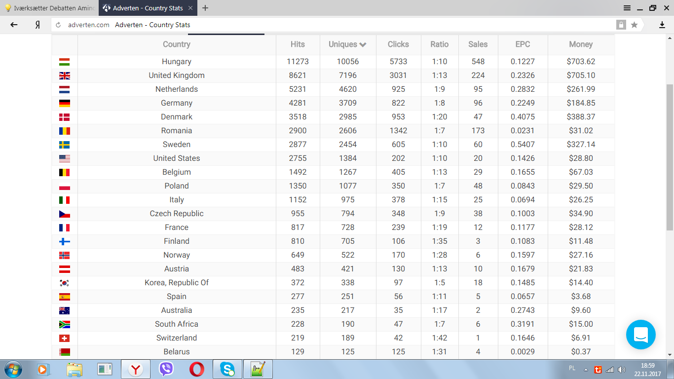Open the downloads arrow icon
Image resolution: width=674 pixels, height=379 pixels.
click(x=662, y=25)
